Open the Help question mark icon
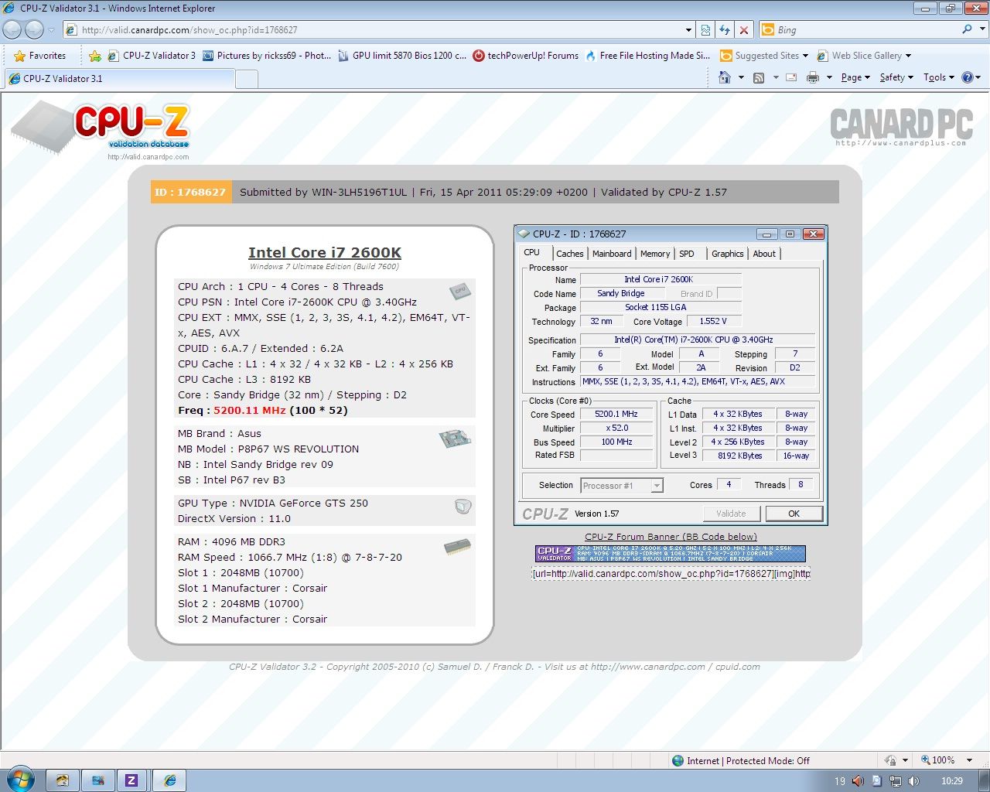Screen dimensions: 990x792 coord(967,77)
